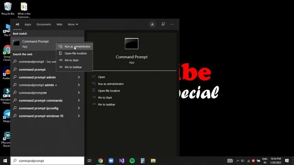Click Open in the right details pane
This screenshot has width=294, height=165.
point(101,77)
